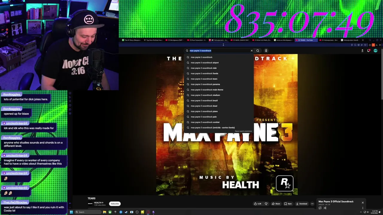The width and height of the screenshot is (383, 215).
Task: Open the playlist panel vertical dots menu
Action: coord(363,208)
